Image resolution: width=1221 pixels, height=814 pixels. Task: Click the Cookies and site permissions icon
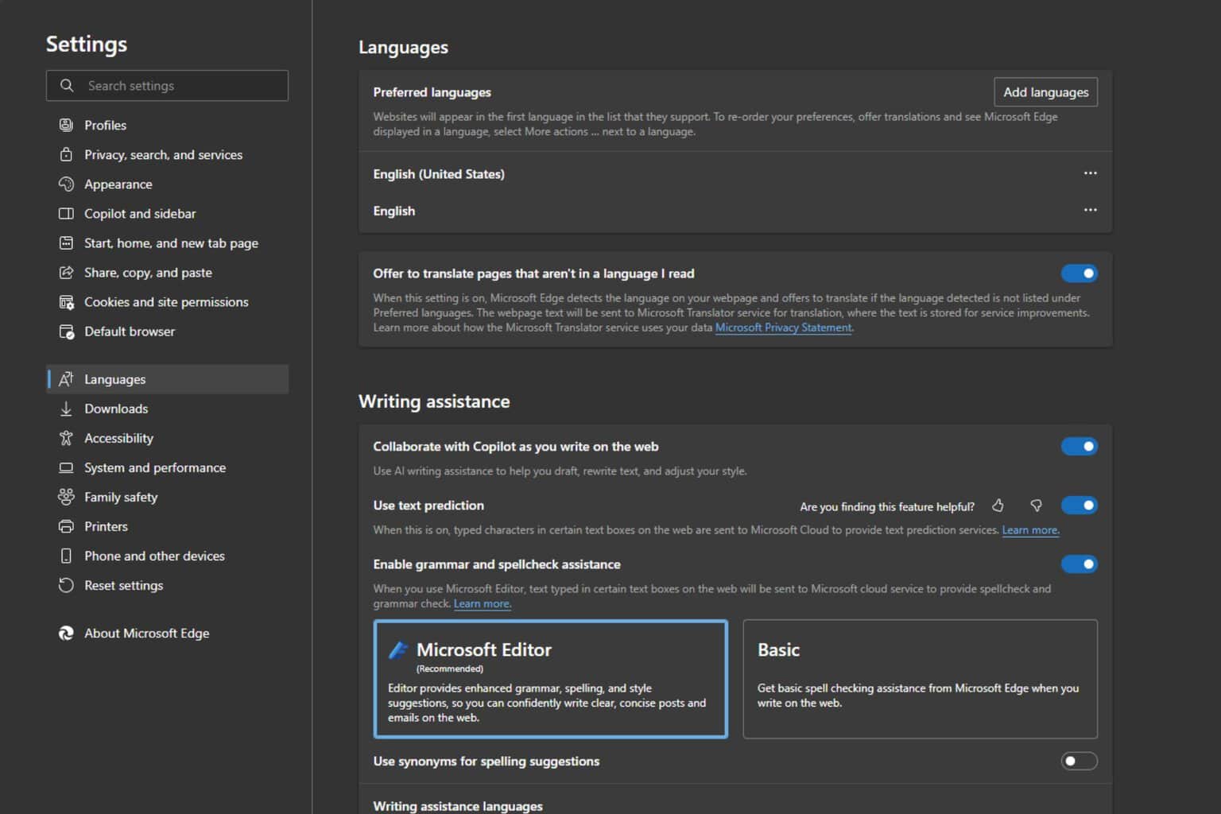point(66,301)
